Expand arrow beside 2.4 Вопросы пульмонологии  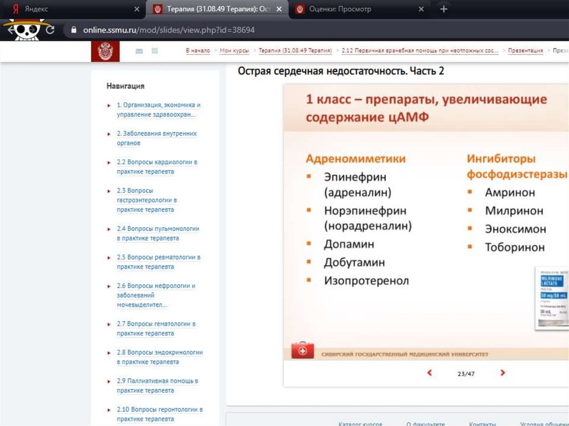(x=109, y=229)
